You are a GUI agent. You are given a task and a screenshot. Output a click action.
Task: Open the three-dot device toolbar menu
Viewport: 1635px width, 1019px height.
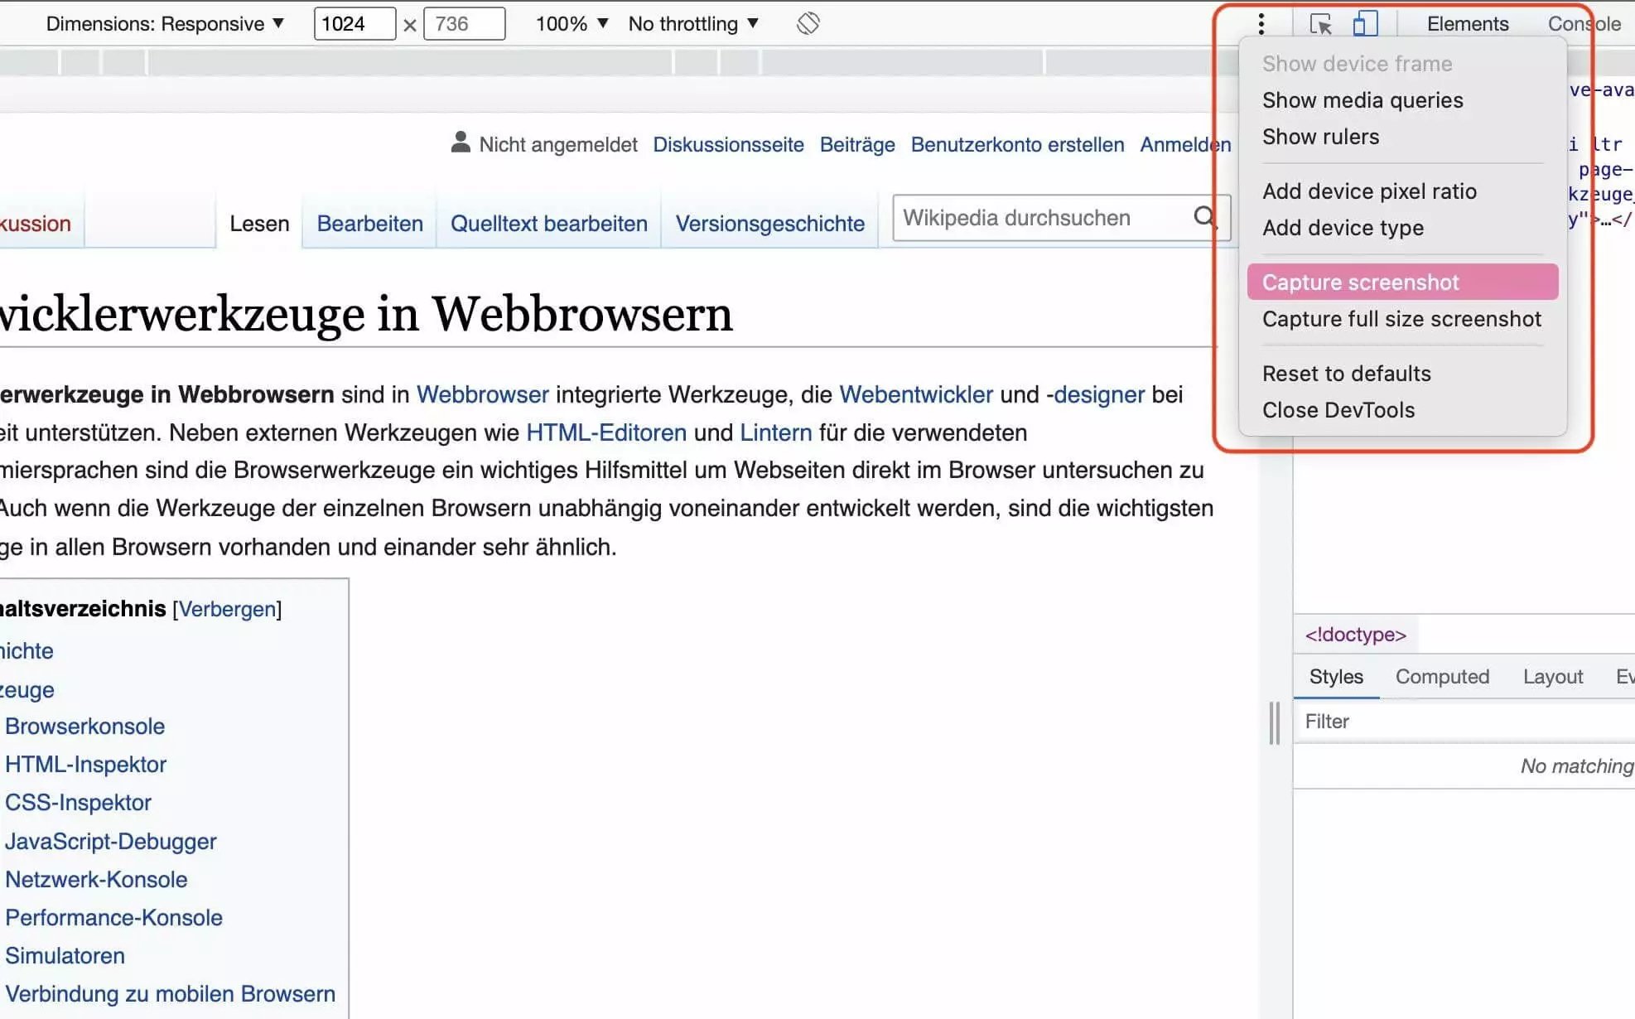[x=1261, y=24]
